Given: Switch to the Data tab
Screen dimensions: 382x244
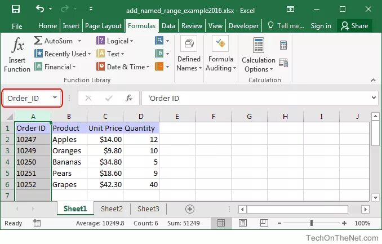Looking at the screenshot, I should (x=168, y=26).
